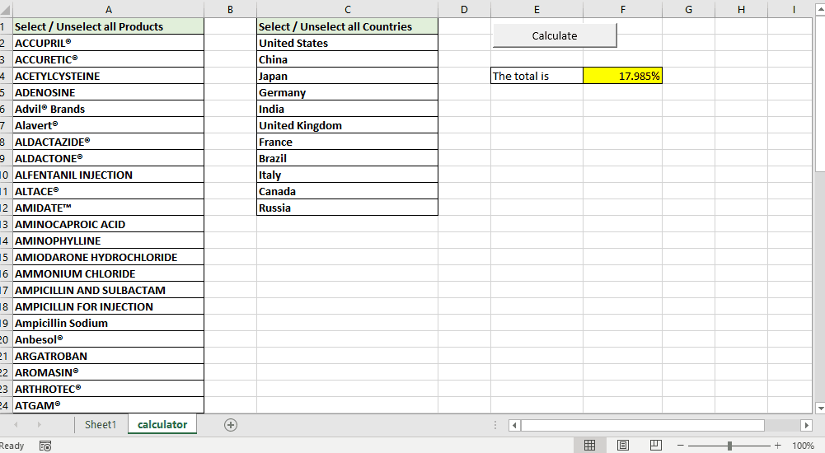Select column C header
Screen dimensions: 825x453
coord(347,9)
